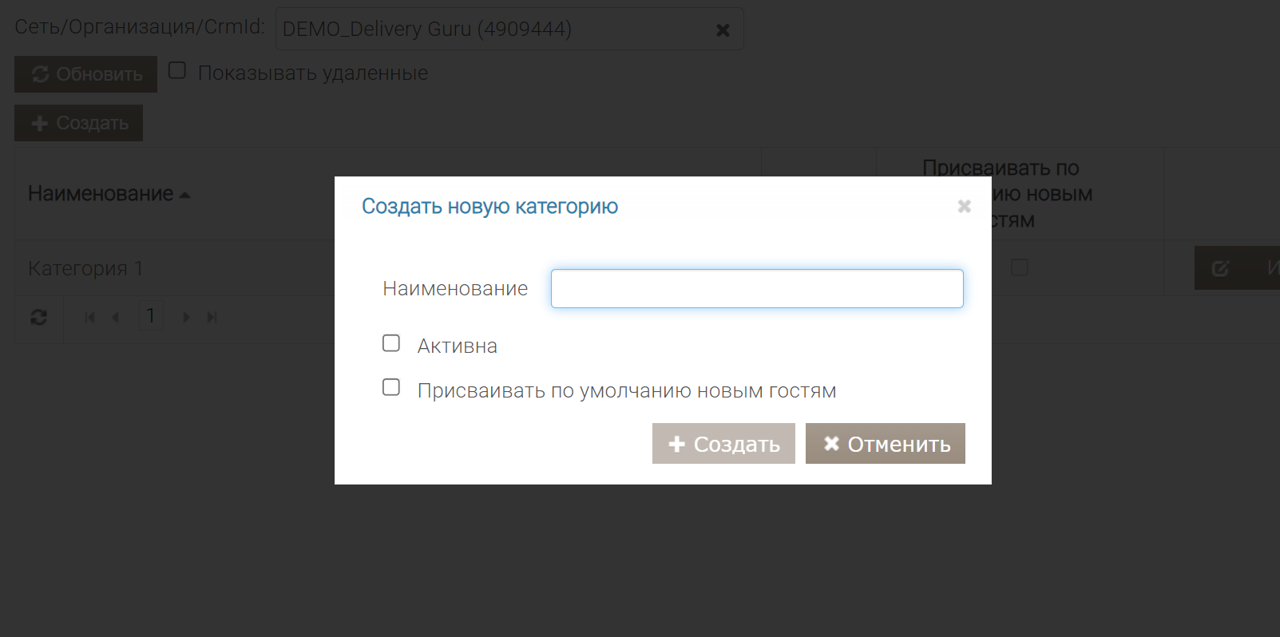Click the background Создать button
The width and height of the screenshot is (1280, 637).
pos(78,123)
